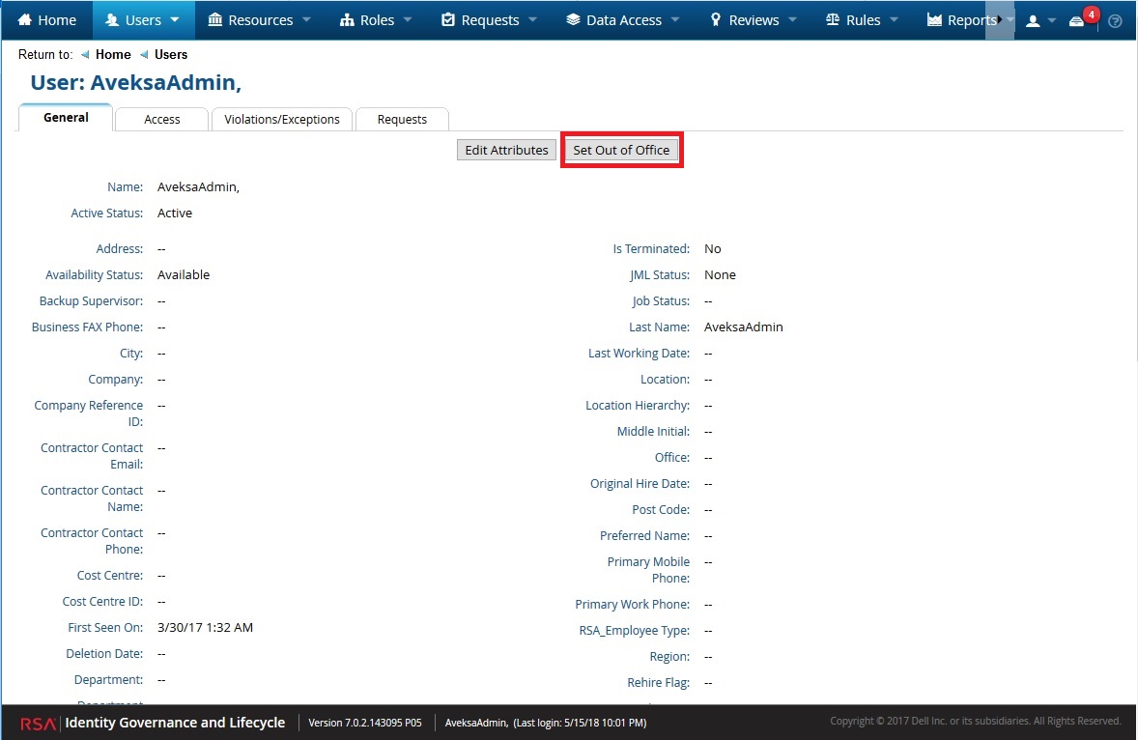The height and width of the screenshot is (740, 1138).
Task: Click the Resources building icon
Action: (x=214, y=20)
